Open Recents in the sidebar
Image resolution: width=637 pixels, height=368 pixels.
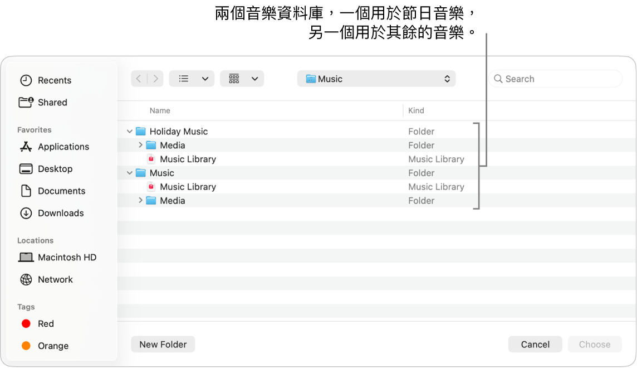(x=46, y=80)
